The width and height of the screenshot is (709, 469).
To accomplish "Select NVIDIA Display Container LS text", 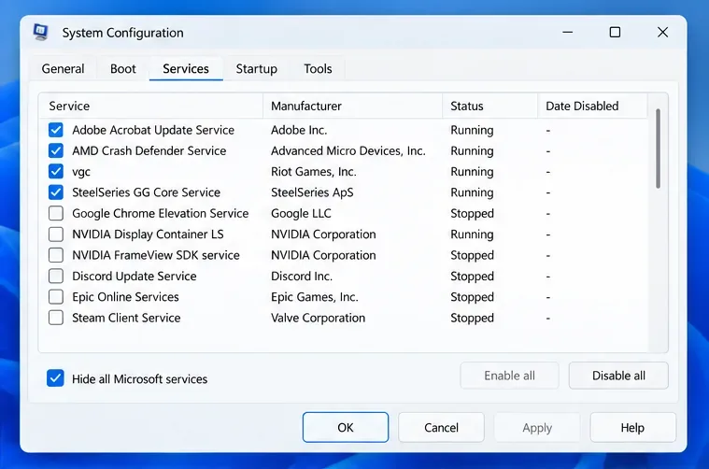I will pos(148,234).
